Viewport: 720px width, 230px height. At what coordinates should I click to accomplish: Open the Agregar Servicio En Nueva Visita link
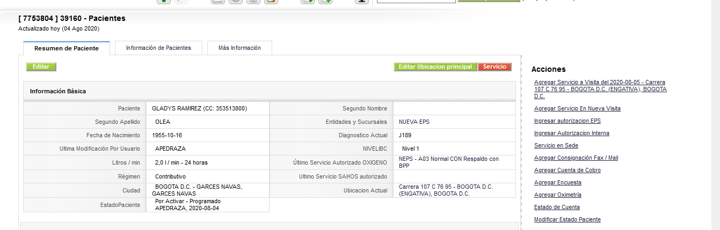pos(577,108)
